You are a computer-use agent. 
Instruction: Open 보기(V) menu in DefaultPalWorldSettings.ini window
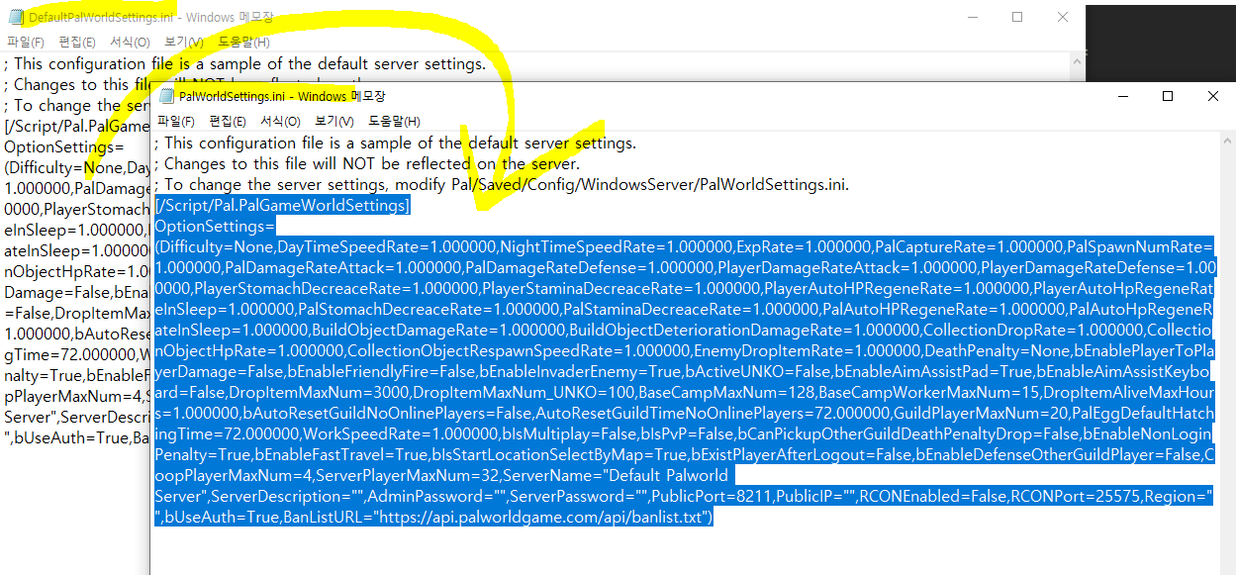(184, 42)
